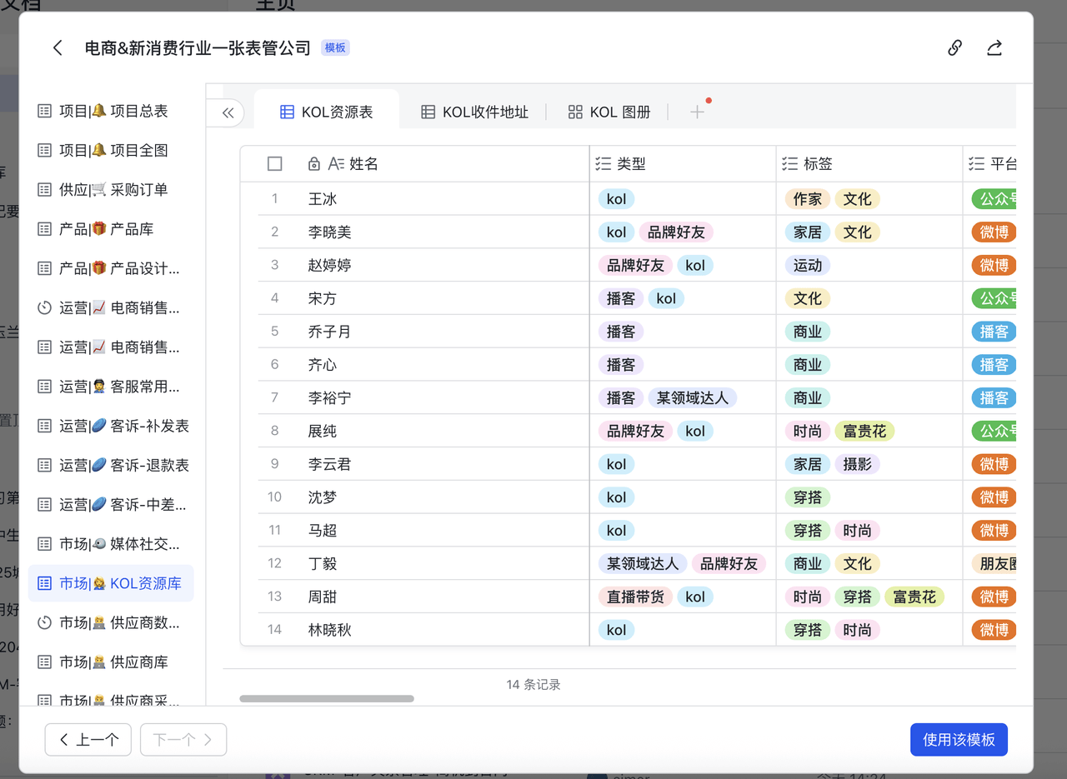This screenshot has height=779, width=1067.
Task: Click the 类型 column multi-select icon
Action: coord(604,164)
